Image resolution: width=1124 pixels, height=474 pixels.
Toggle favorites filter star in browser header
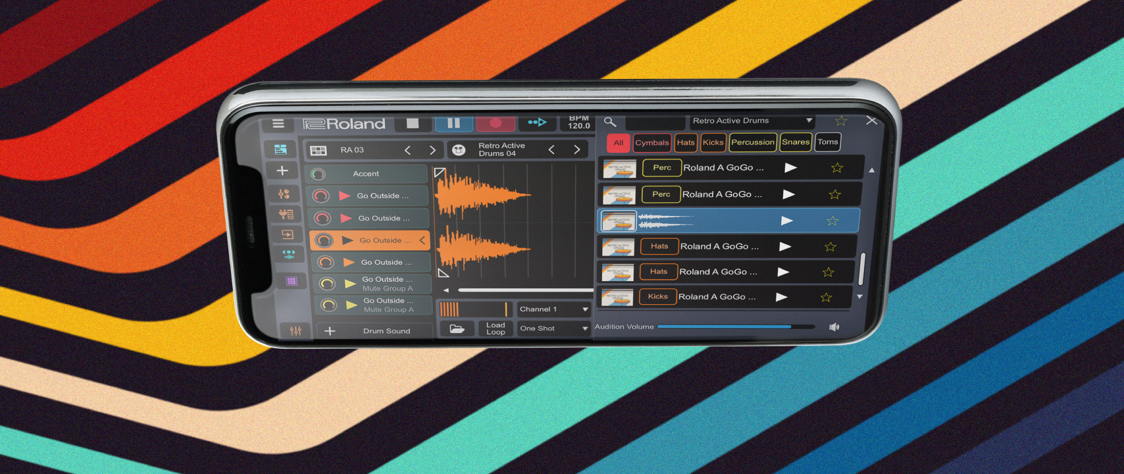coord(841,121)
